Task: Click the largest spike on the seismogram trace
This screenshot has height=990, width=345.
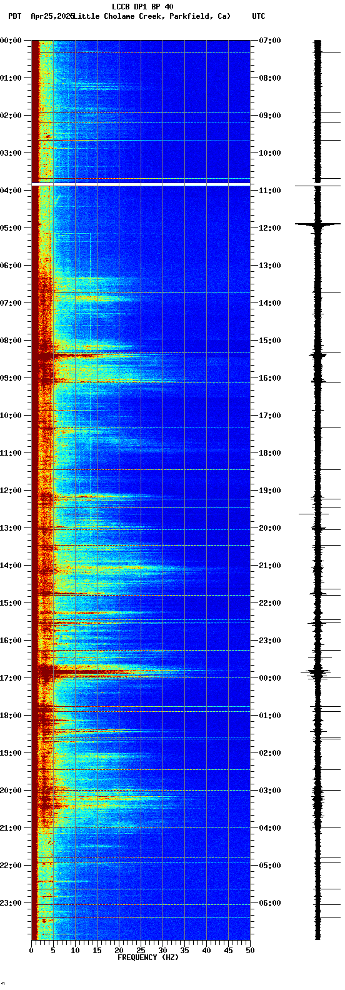Action: 317,224
